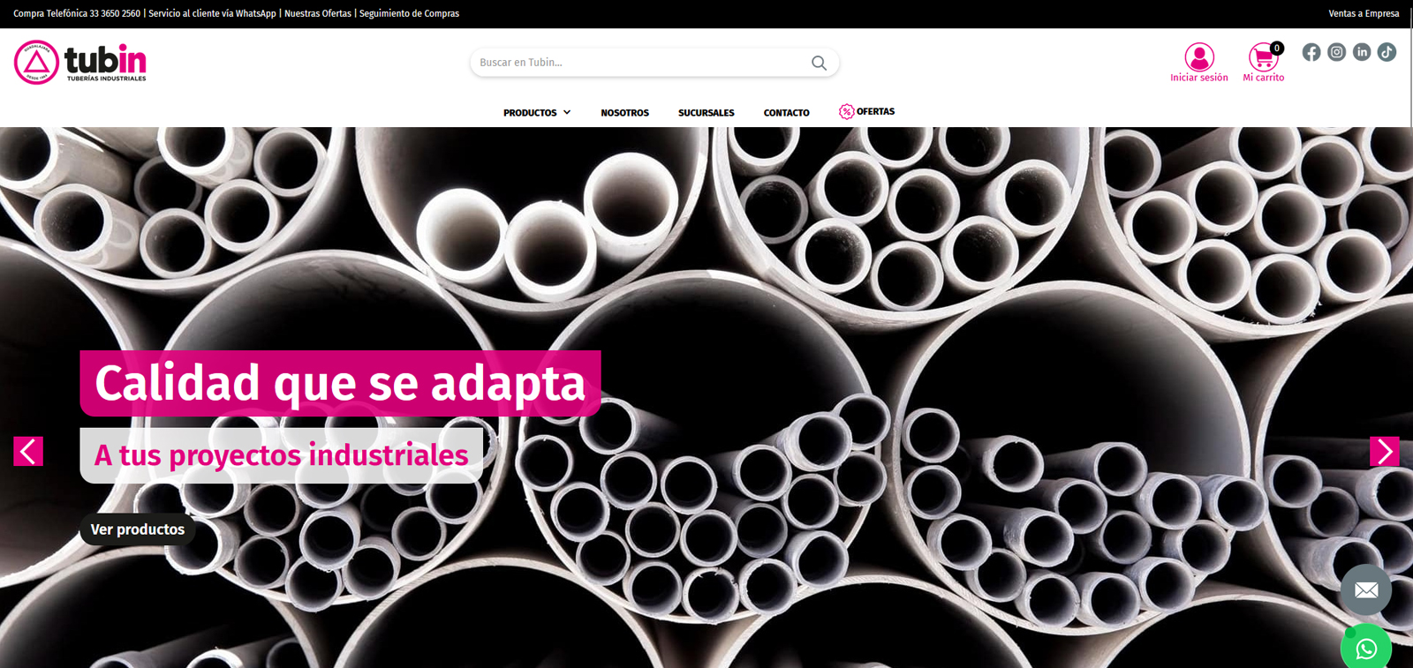Open the Instagram social icon

tap(1337, 52)
